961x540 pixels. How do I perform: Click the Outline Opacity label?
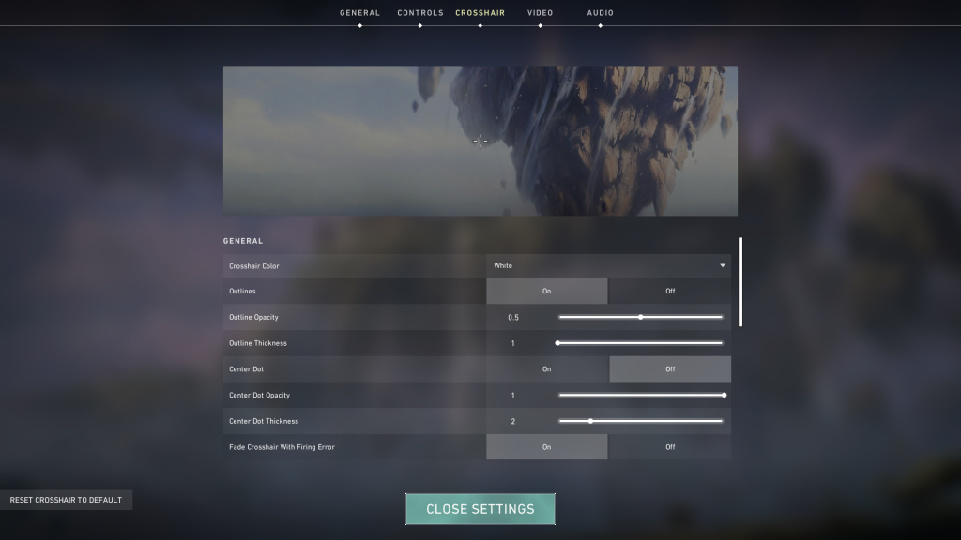(x=253, y=317)
